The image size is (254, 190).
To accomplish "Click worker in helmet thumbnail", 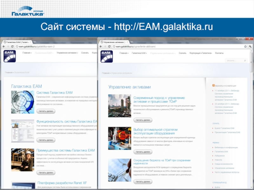I will [23, 160].
